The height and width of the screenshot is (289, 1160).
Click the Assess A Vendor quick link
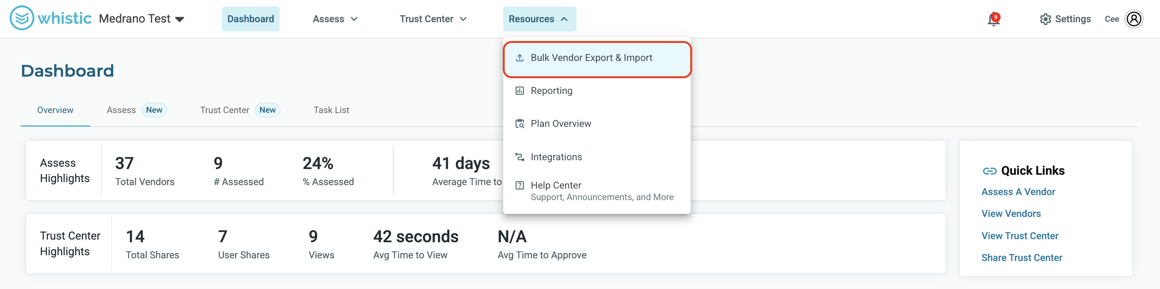coord(1018,192)
